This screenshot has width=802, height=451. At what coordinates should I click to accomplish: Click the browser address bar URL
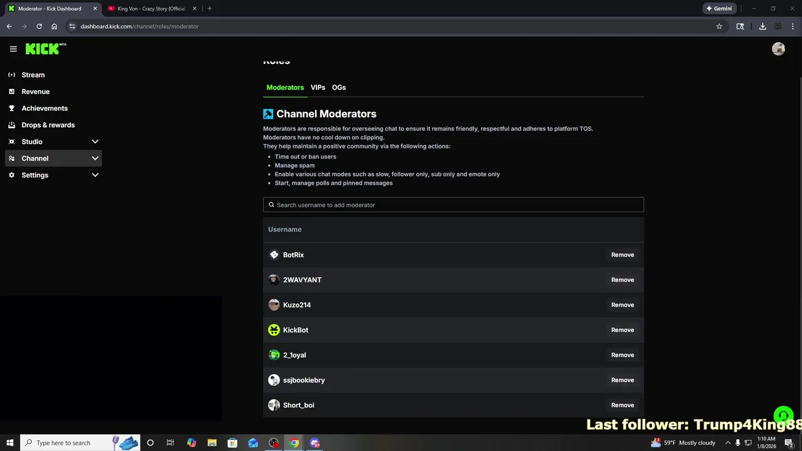[x=139, y=26]
